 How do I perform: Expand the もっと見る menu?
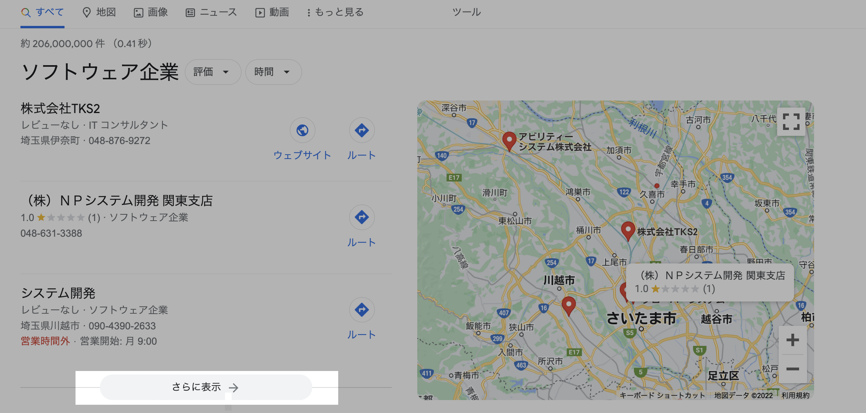(335, 13)
